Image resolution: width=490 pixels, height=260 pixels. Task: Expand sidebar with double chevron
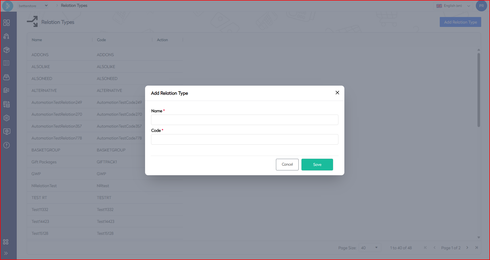[x=6, y=253]
